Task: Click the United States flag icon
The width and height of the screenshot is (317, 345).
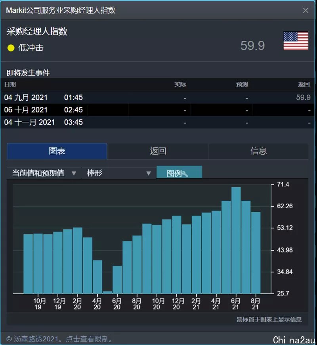Action: [296, 41]
